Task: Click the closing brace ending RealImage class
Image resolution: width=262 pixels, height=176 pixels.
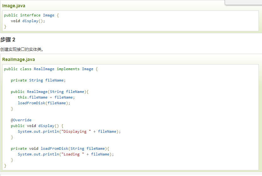Action: [5, 166]
